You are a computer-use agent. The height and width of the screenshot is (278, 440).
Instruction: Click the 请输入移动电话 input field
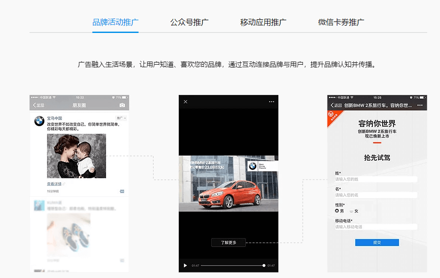376,227
